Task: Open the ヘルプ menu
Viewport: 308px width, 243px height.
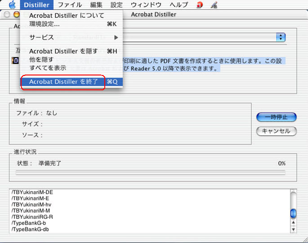Action: (x=179, y=4)
